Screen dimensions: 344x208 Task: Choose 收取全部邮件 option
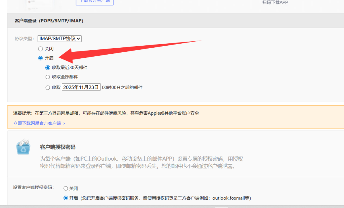(48, 77)
